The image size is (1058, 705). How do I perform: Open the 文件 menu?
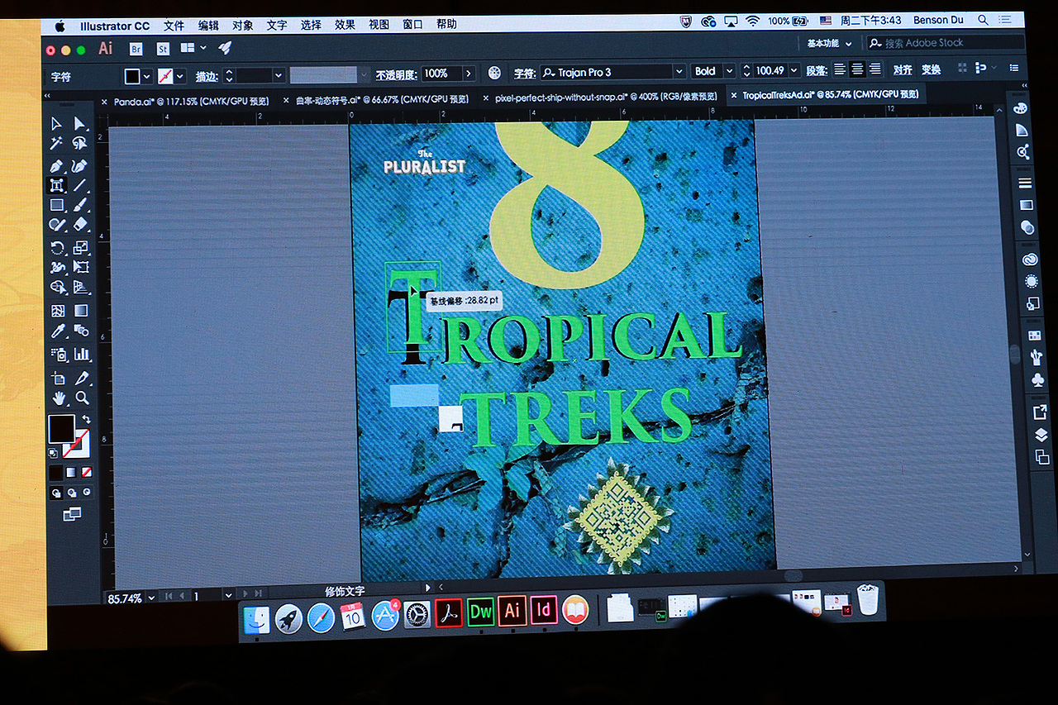coord(174,26)
